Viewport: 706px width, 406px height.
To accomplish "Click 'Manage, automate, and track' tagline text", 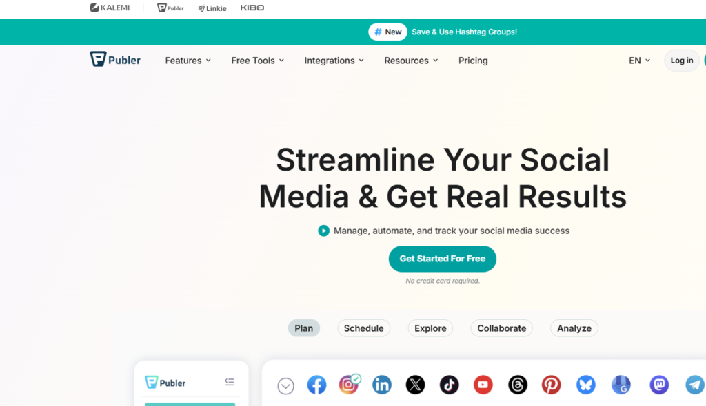I will [452, 231].
